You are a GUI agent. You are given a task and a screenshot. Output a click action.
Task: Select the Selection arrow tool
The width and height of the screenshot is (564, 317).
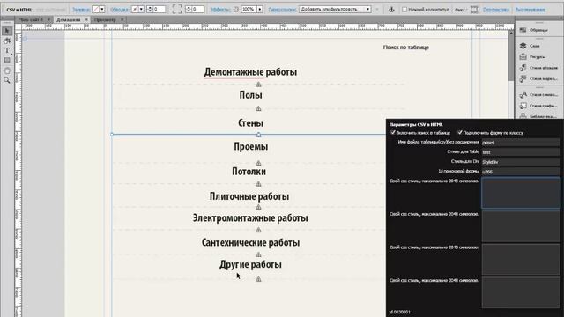tap(7, 32)
